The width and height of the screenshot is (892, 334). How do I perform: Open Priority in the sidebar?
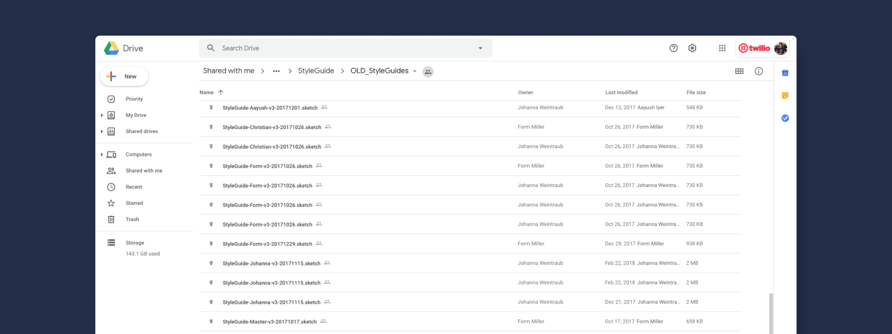click(134, 99)
